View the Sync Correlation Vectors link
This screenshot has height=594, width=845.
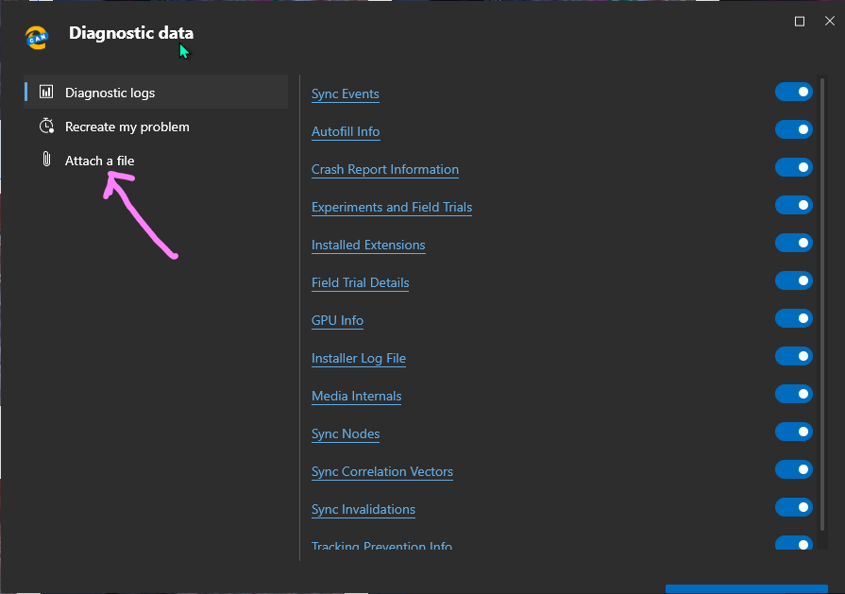pyautogui.click(x=382, y=471)
